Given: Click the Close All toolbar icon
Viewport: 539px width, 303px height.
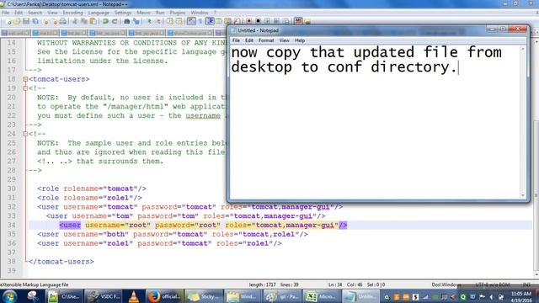Looking at the screenshot, I should (x=54, y=21).
